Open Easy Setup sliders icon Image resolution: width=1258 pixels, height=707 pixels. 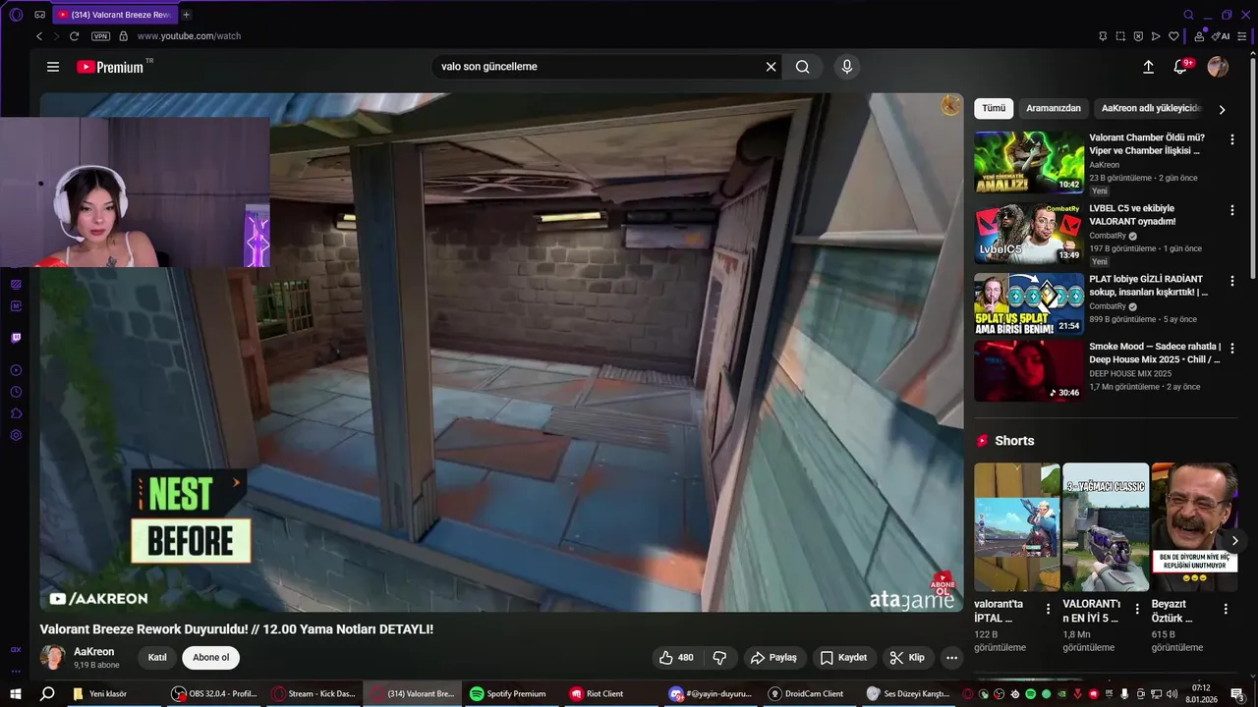1242,36
